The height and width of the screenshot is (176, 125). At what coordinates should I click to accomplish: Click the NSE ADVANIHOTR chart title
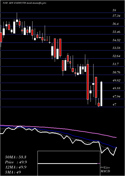14,3
